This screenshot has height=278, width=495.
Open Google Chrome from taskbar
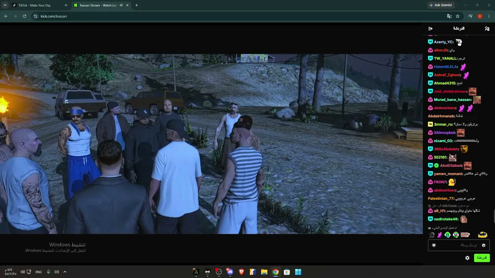click(x=275, y=272)
